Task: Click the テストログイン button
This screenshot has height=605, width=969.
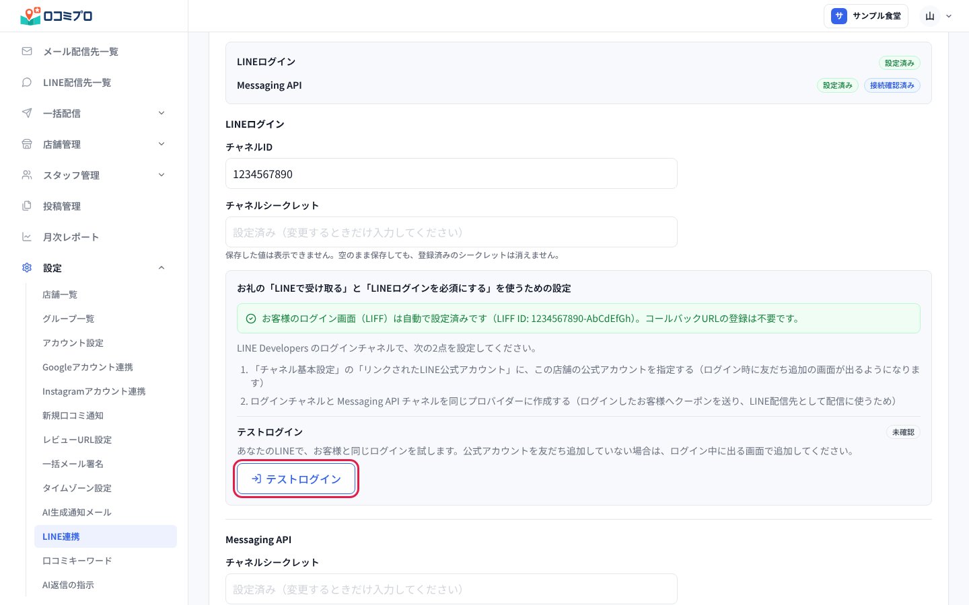Action: pos(296,479)
